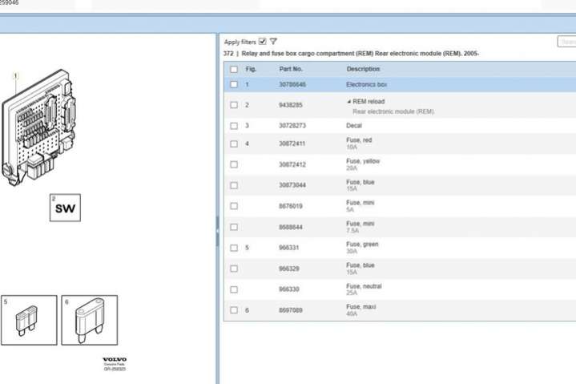This screenshot has height=384, width=576.
Task: Click the filter funnel icon
Action: (x=274, y=42)
